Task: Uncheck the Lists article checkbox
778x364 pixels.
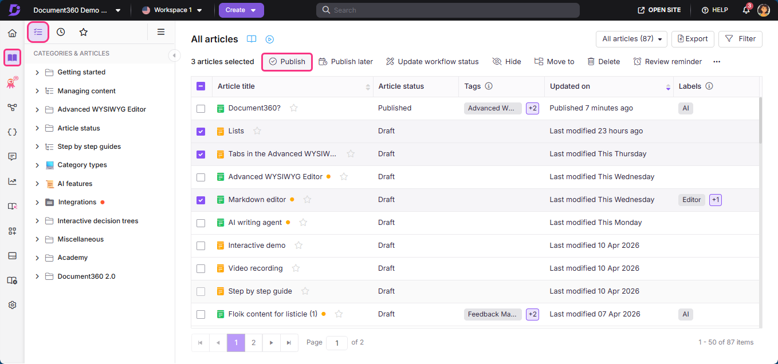Action: pos(201,131)
